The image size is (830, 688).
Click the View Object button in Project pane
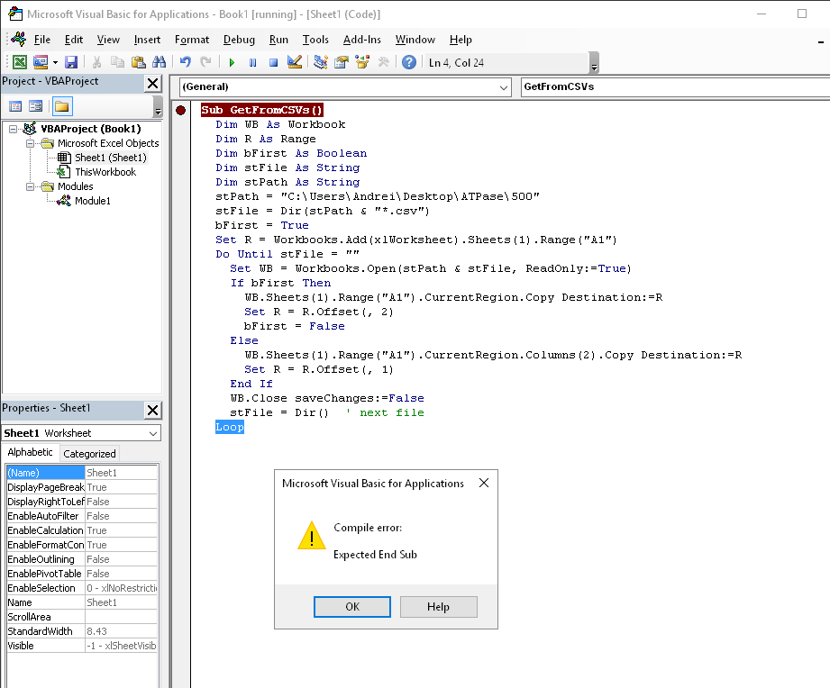pos(36,106)
